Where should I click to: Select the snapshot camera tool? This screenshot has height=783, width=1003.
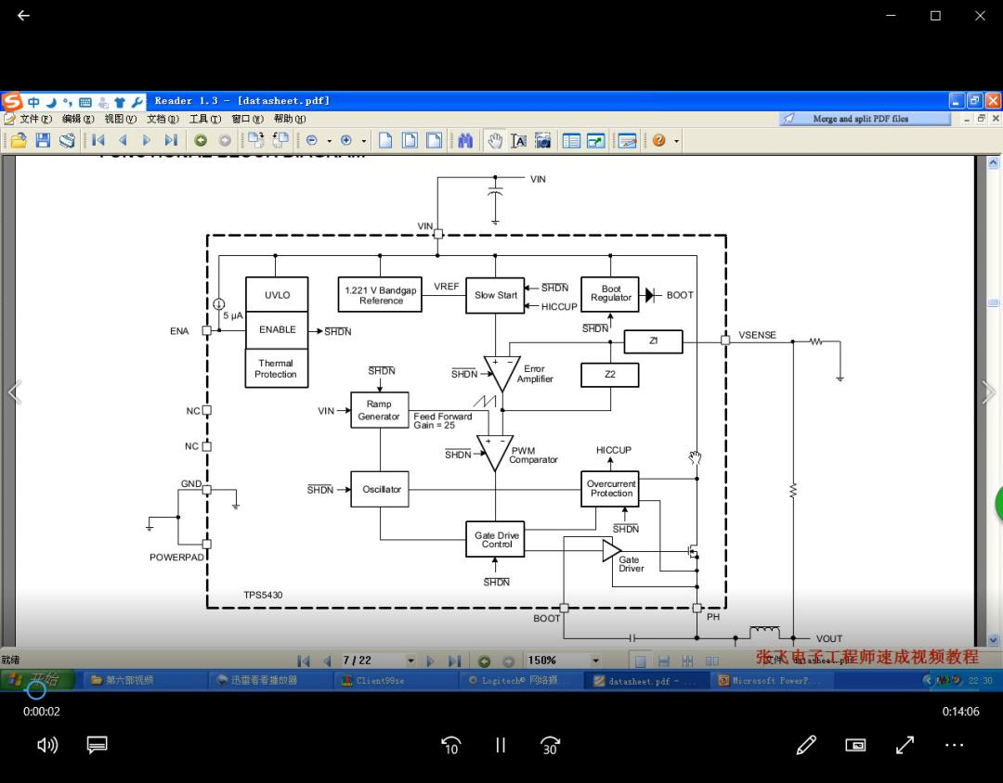point(542,140)
